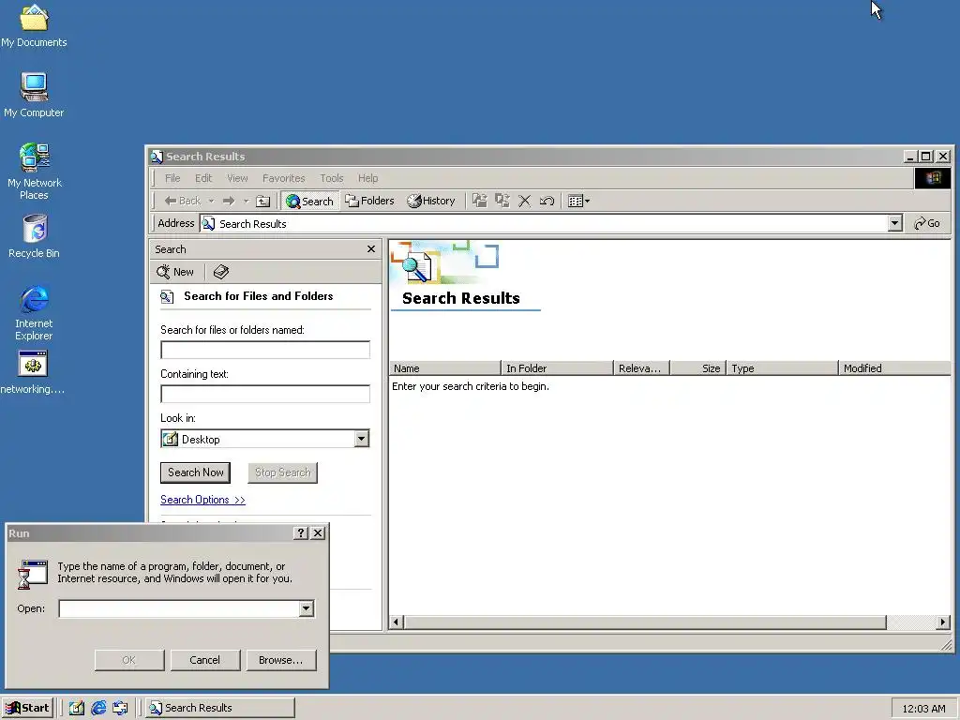
Task: Select Internet Explorer desktop icon
Action: (x=34, y=312)
